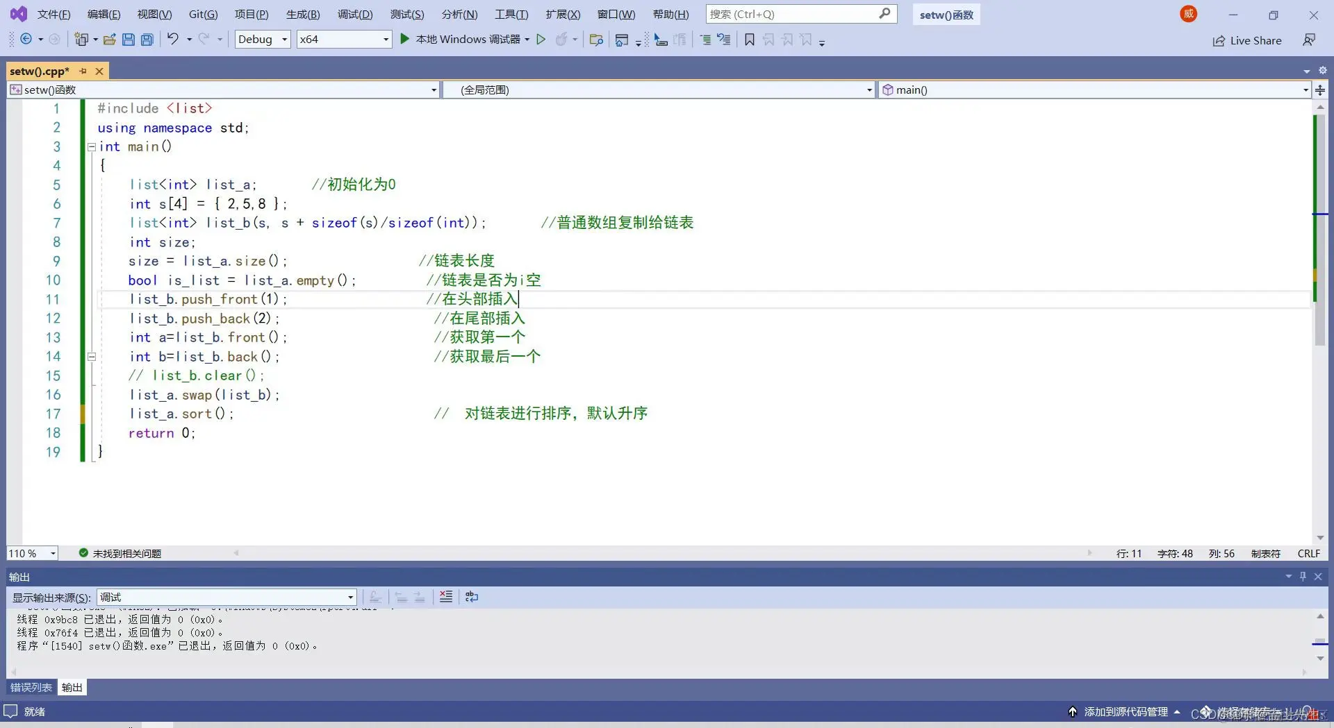Close the setw().cpp tab

(99, 71)
